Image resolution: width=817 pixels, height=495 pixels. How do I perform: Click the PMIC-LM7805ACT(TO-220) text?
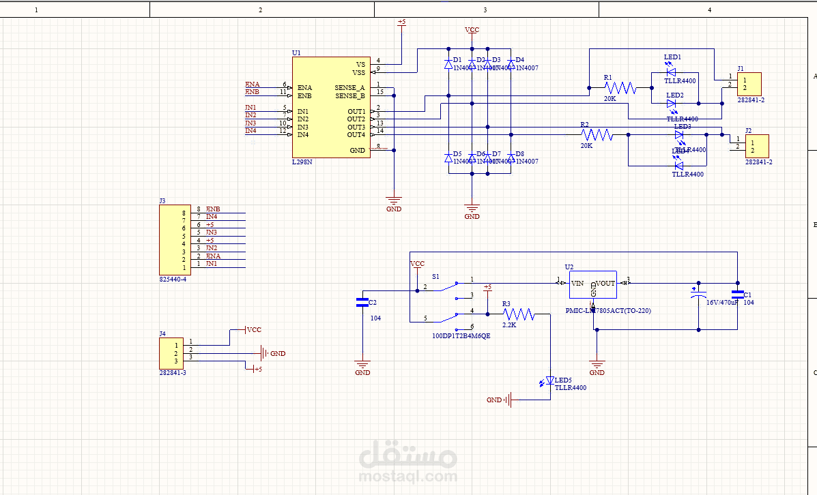[608, 312]
